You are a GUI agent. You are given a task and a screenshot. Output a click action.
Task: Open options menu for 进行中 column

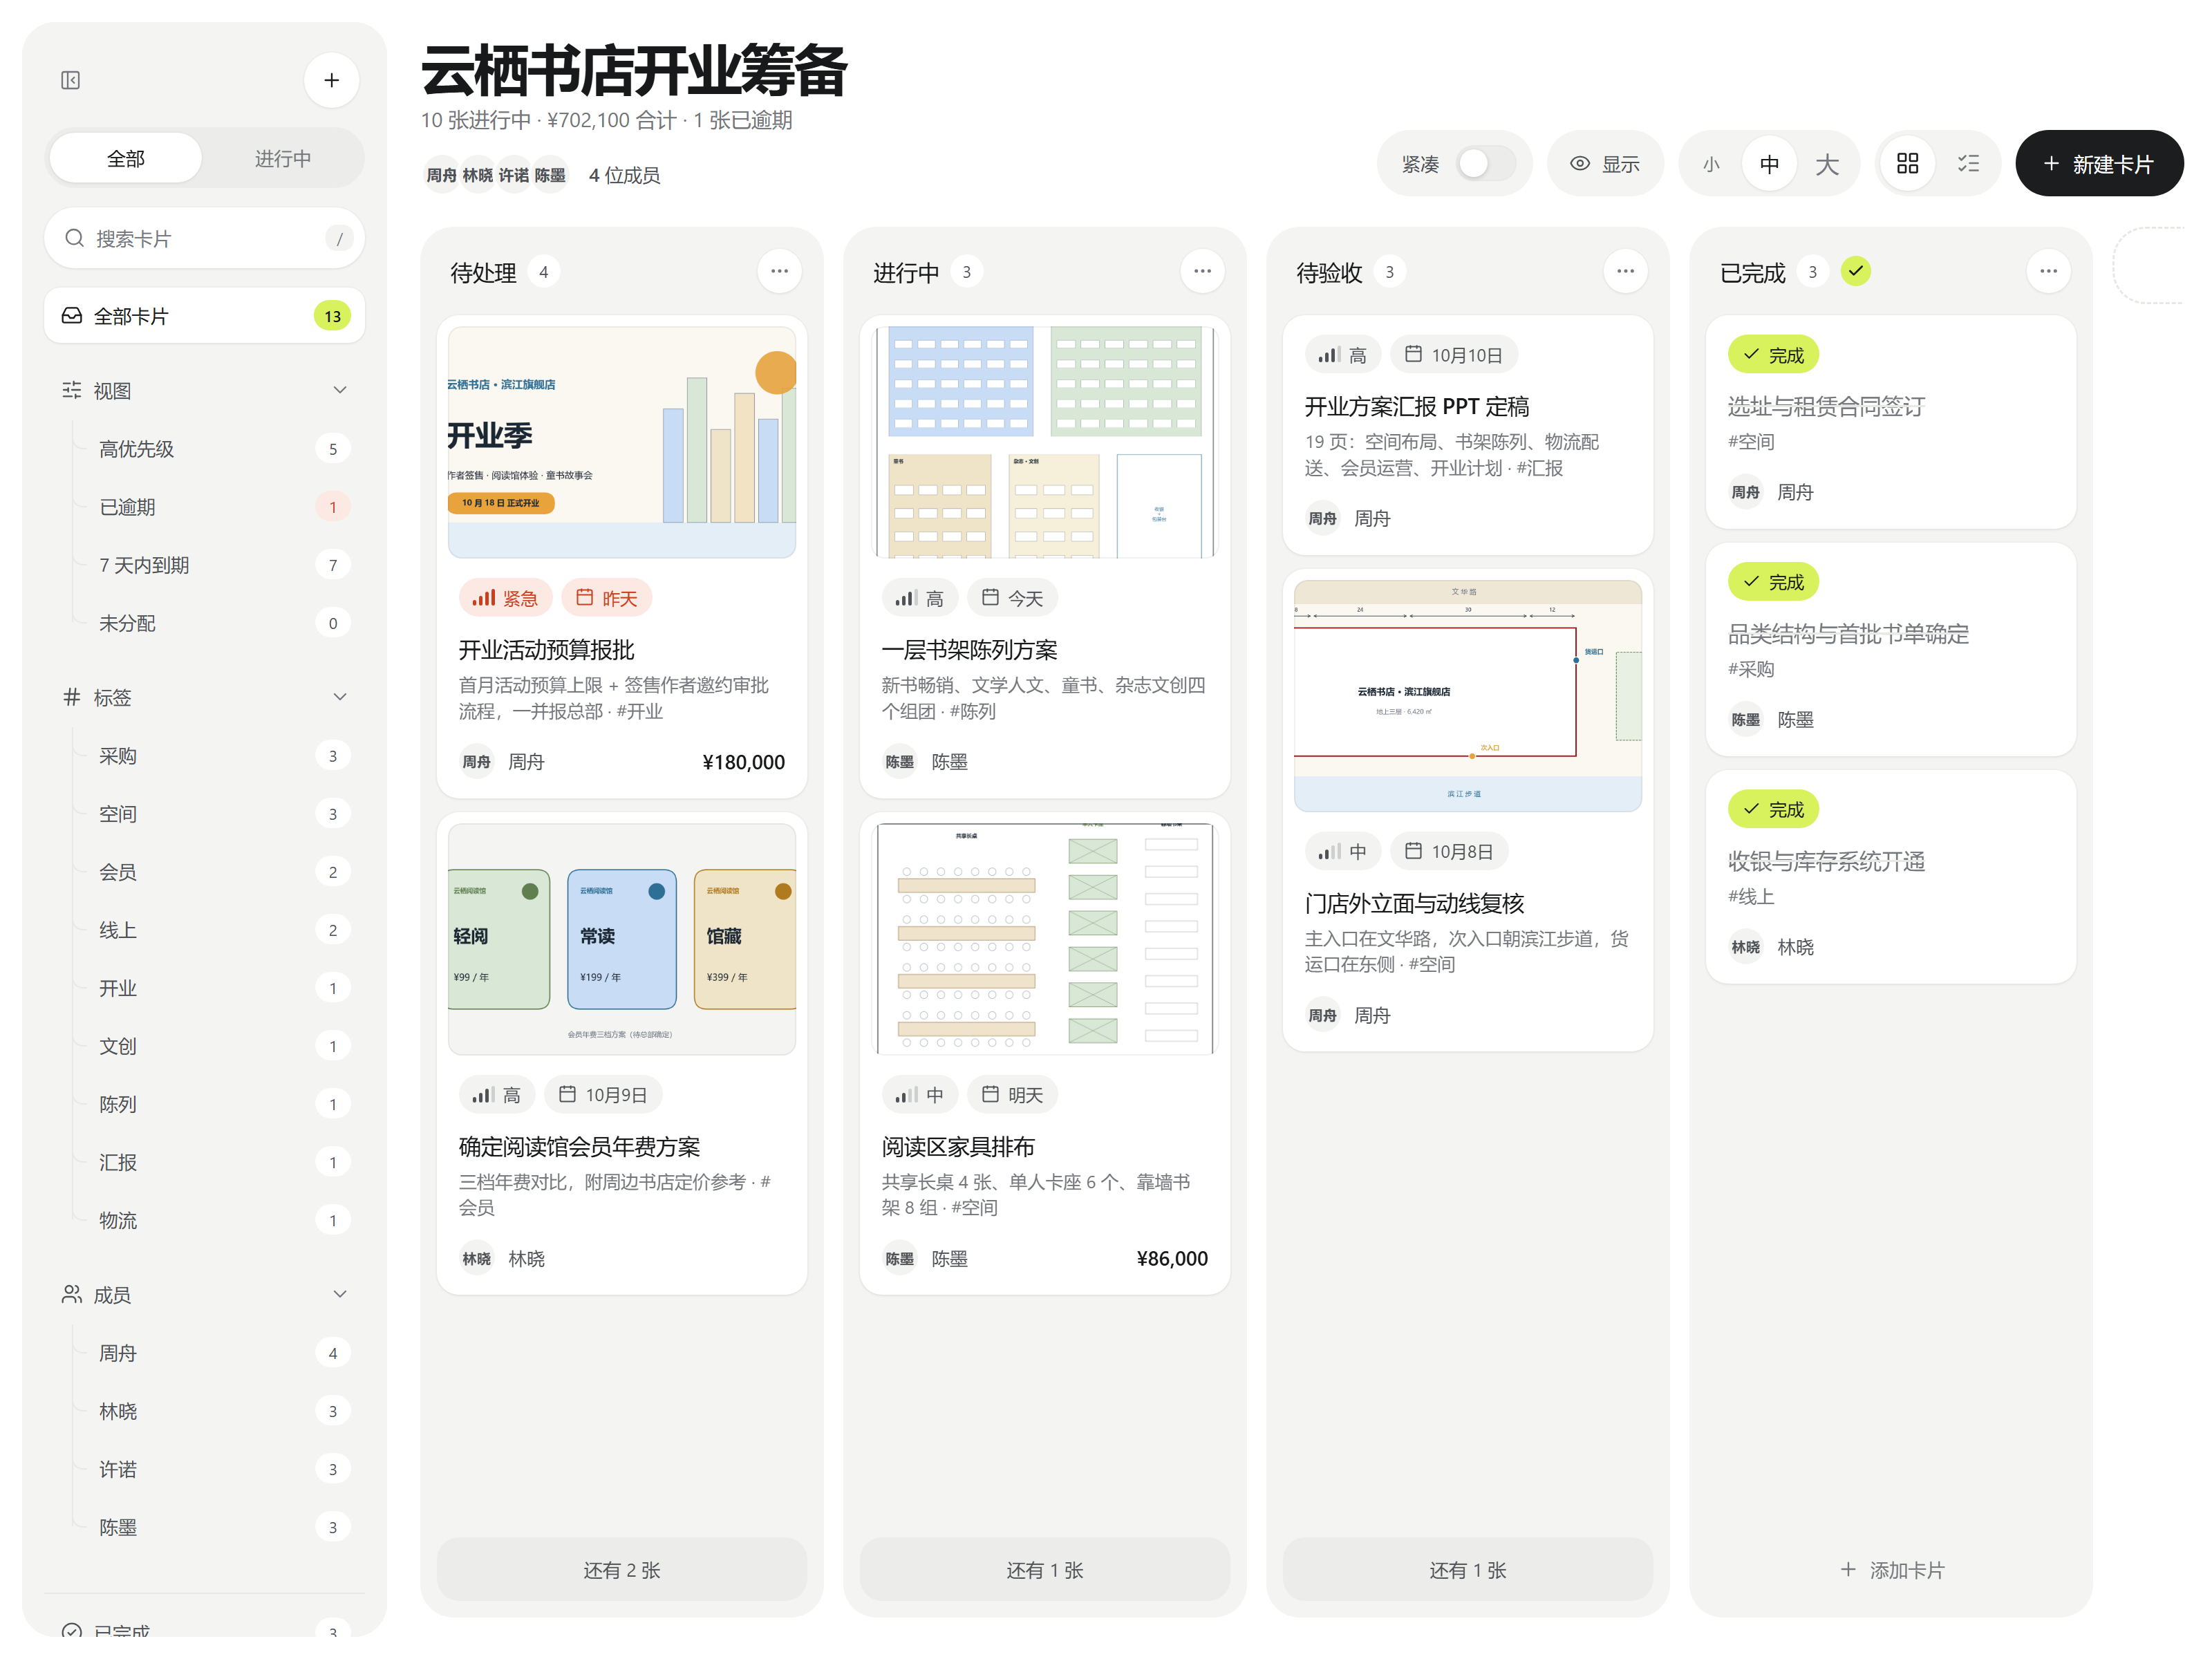1202,271
